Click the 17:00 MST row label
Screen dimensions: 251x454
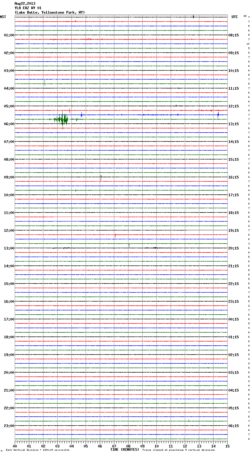point(9,319)
